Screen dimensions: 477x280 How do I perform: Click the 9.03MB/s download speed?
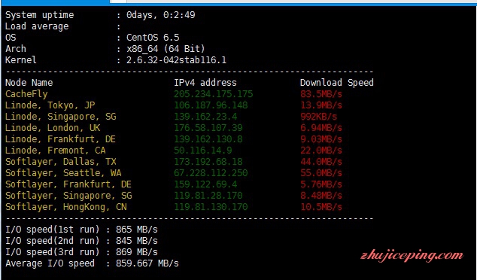[321, 139]
